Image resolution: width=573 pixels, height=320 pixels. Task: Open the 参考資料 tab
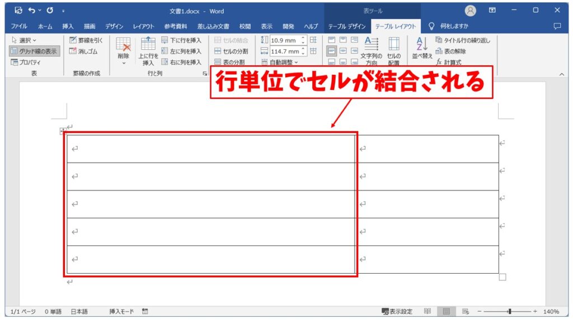click(x=175, y=26)
